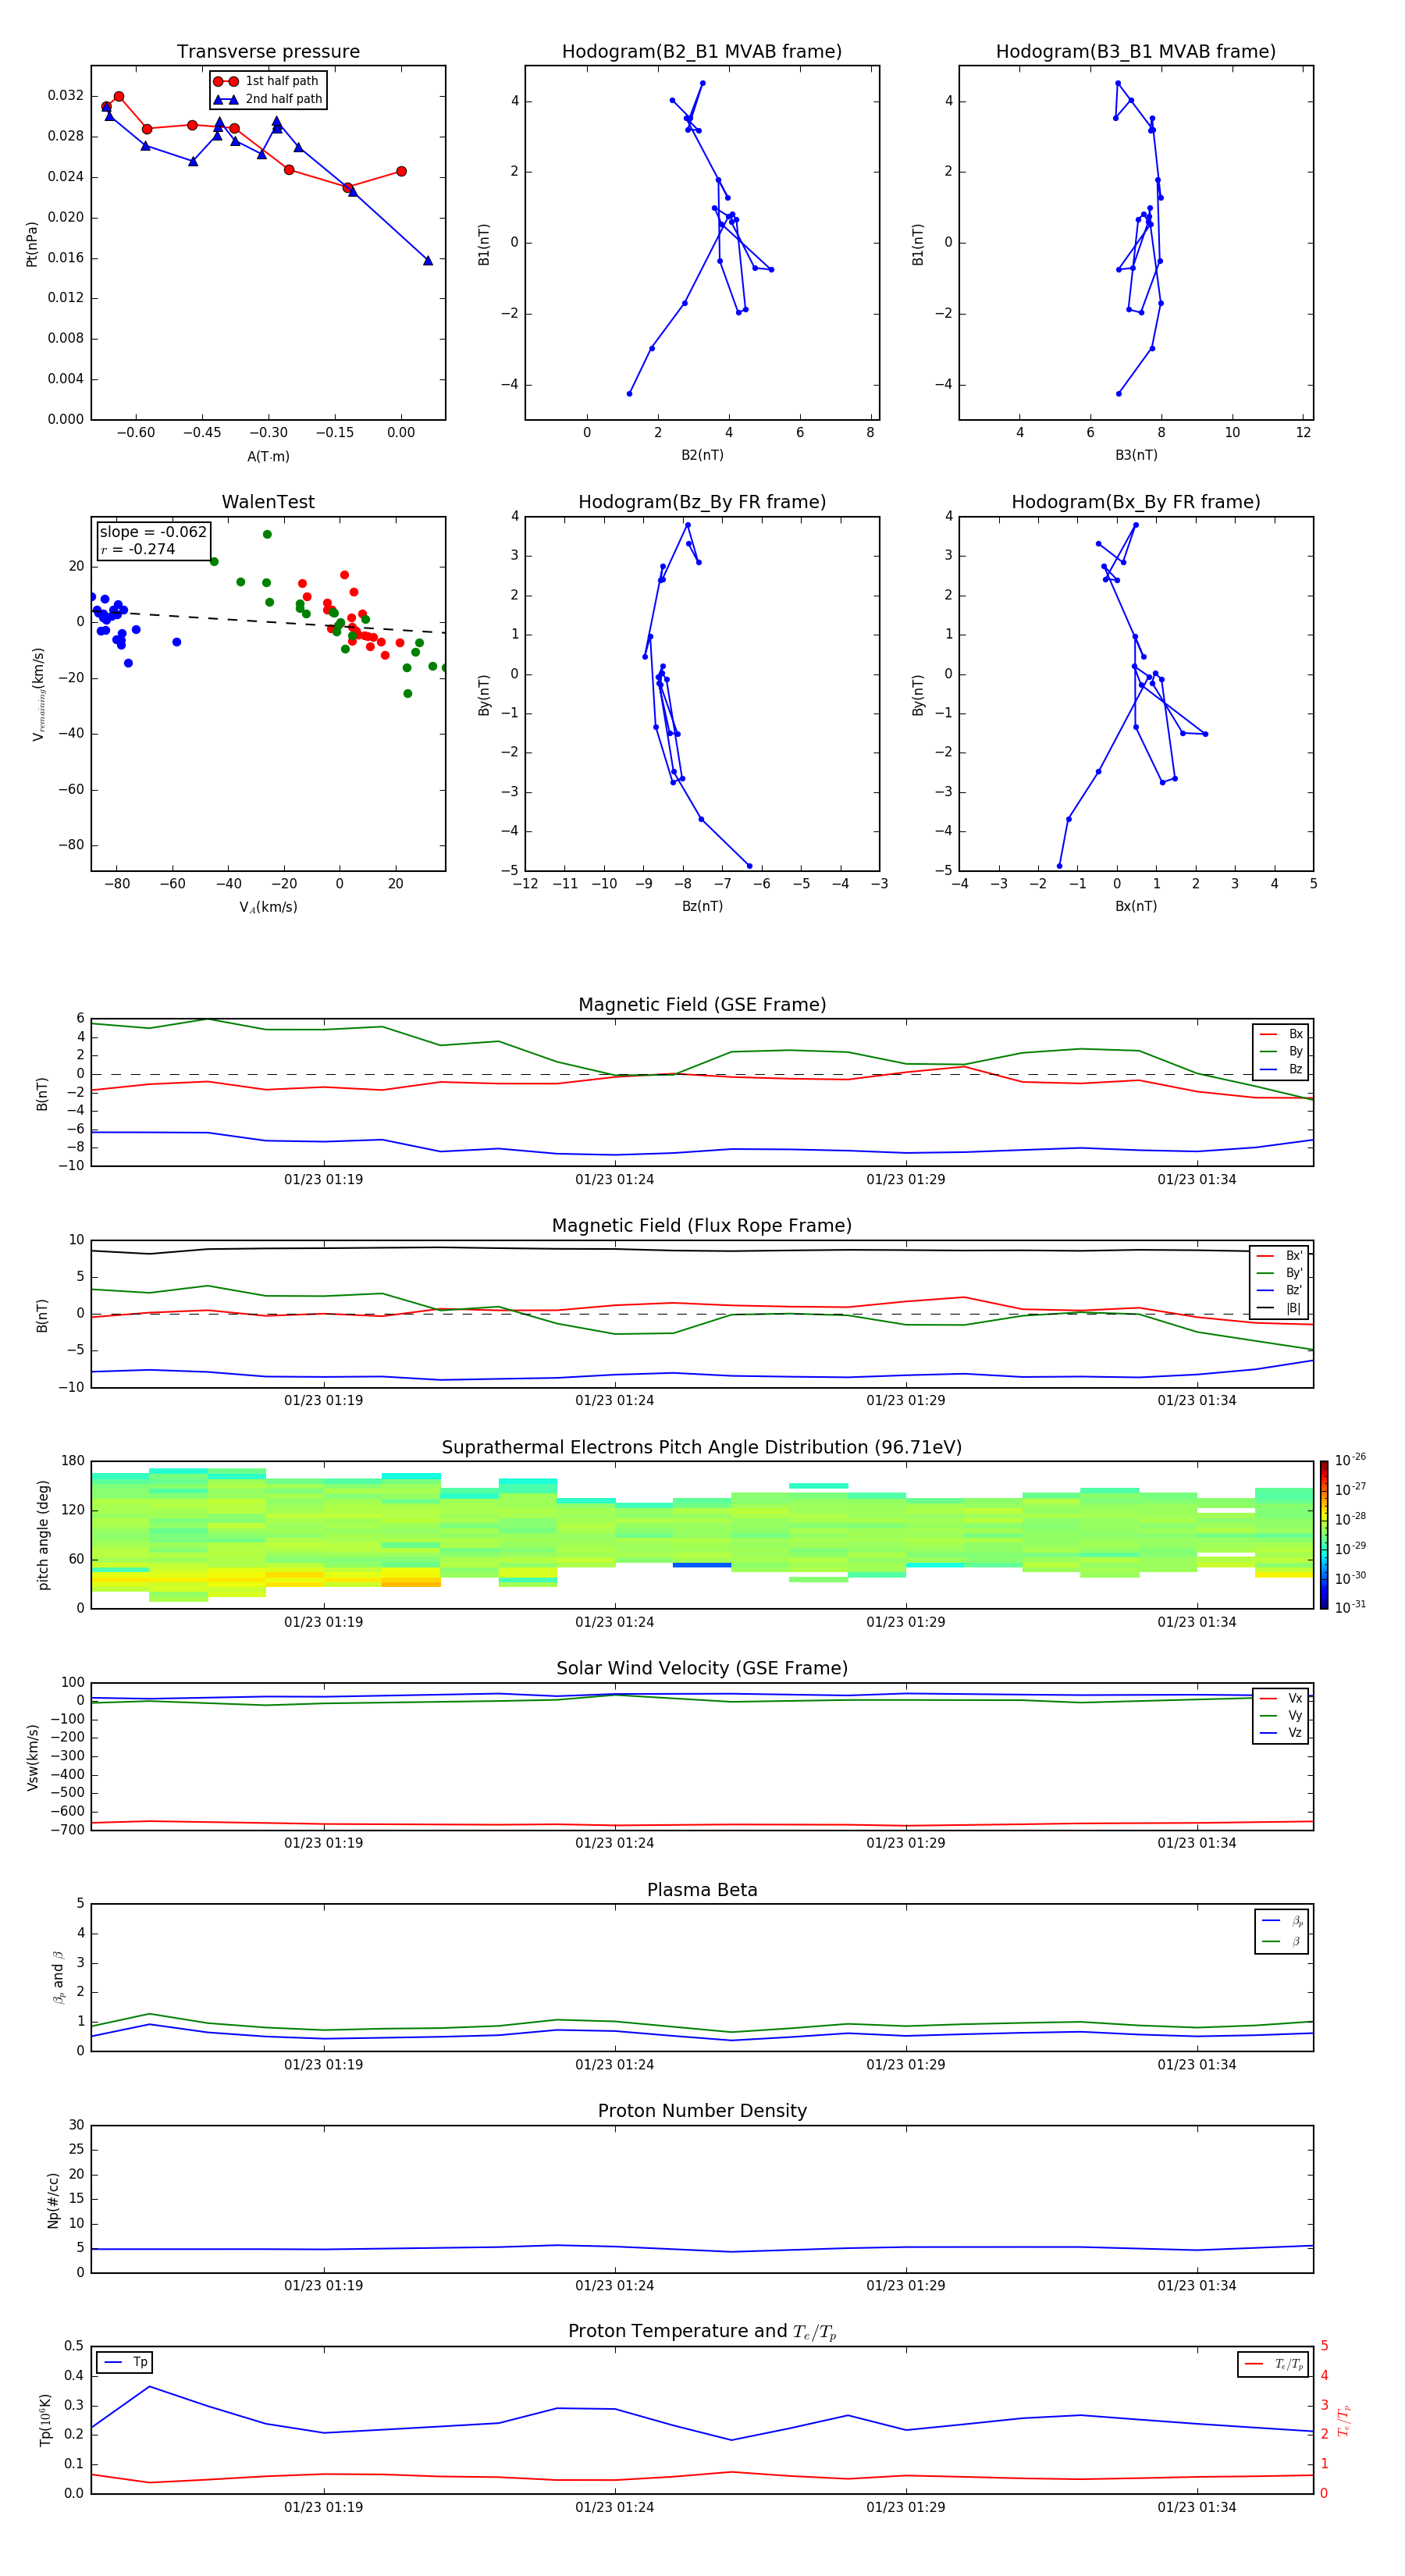Click the 'B2(nT)' x-axis label
The image size is (1405, 2576).
(702, 455)
